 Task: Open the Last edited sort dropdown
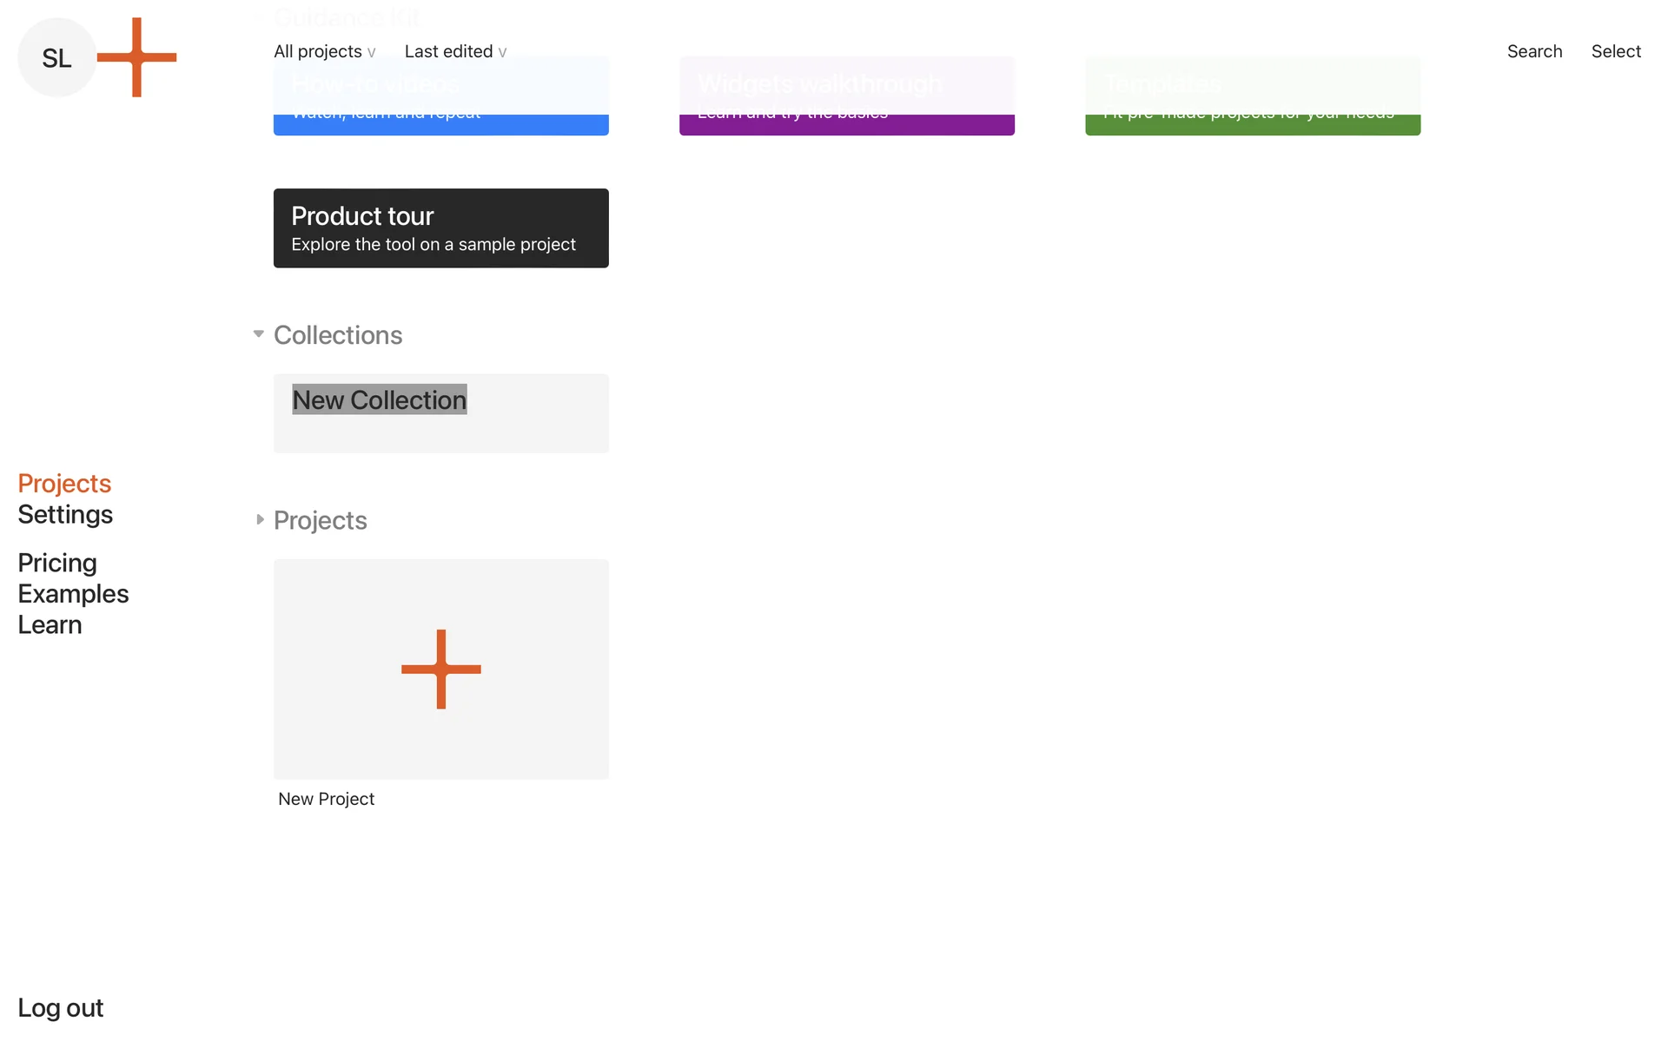point(454,51)
